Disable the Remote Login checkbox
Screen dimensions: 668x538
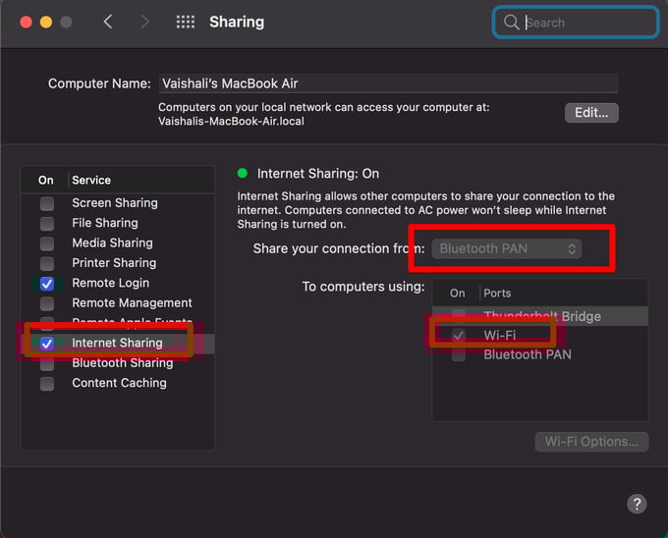click(47, 284)
